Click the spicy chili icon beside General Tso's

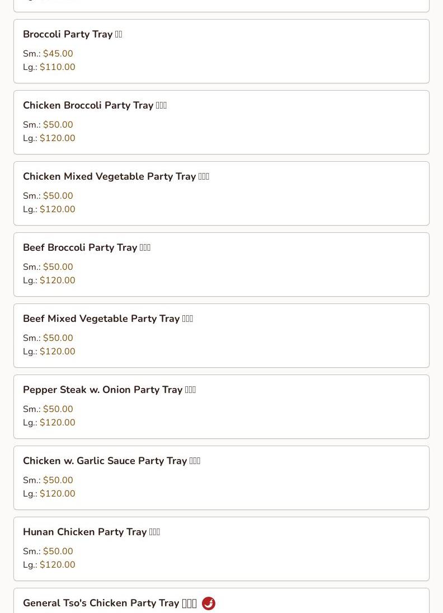pos(209,603)
